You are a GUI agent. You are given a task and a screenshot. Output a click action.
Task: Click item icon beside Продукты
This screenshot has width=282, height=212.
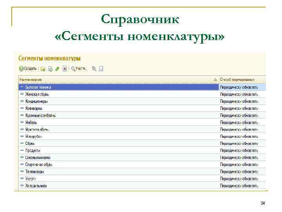(22, 150)
